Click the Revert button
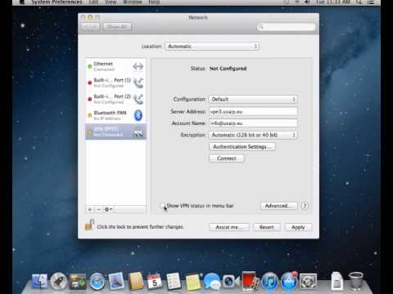Screen dimensions: 393x294 click(x=267, y=227)
